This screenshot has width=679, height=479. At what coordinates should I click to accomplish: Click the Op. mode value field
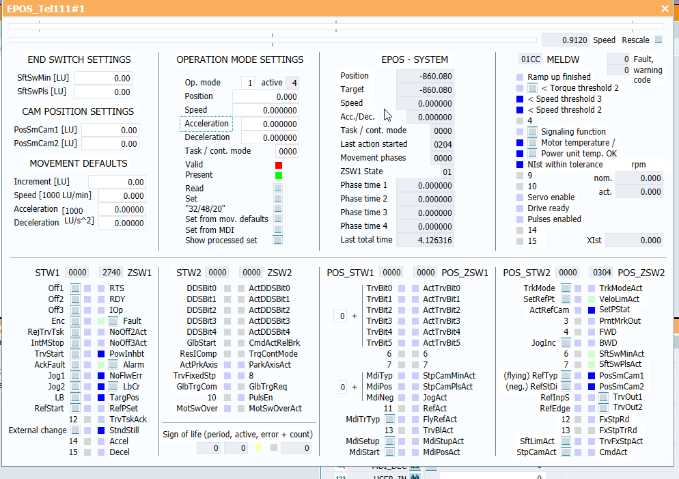pyautogui.click(x=248, y=83)
